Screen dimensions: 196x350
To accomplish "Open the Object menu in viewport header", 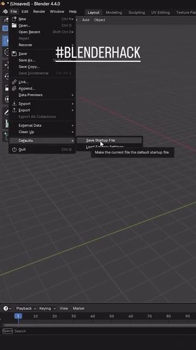I will point(100,20).
